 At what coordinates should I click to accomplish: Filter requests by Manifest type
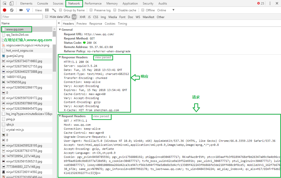(x=148, y=17)
